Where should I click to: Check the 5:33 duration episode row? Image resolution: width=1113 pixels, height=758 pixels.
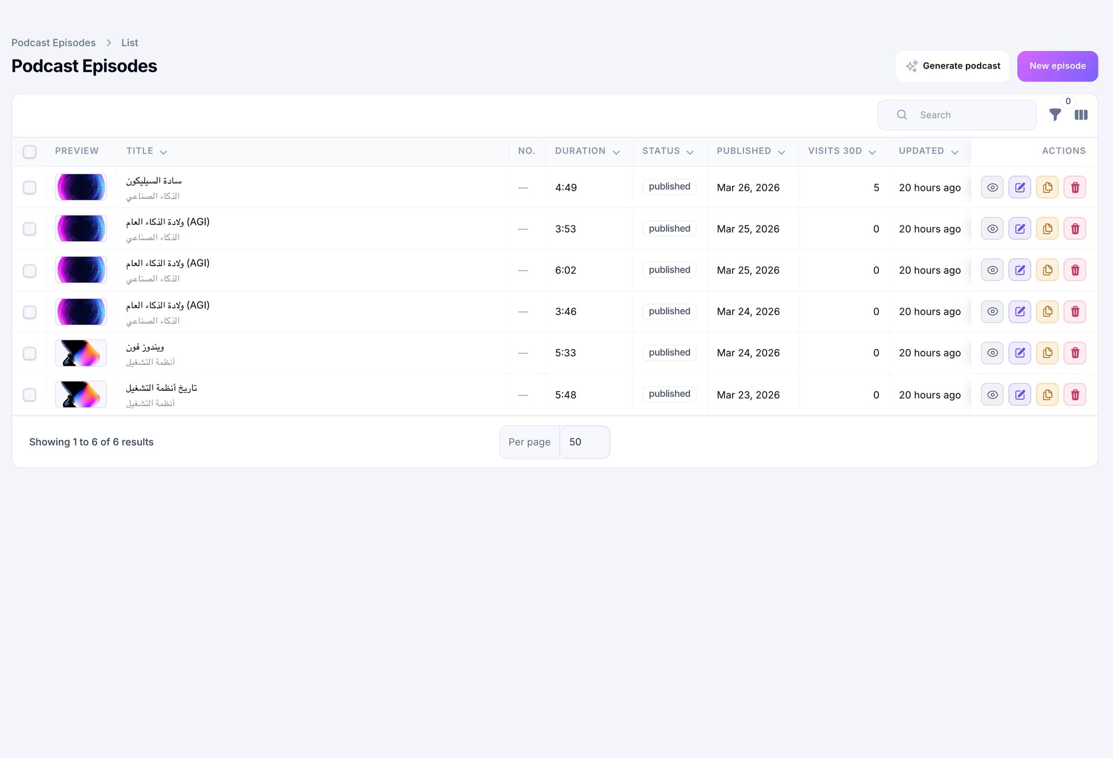click(x=30, y=353)
